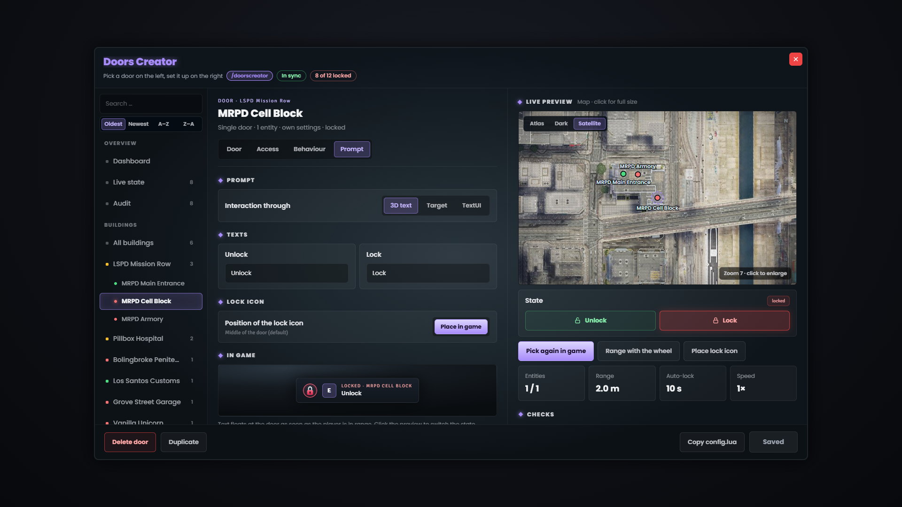Open the Prompt tab

352,149
